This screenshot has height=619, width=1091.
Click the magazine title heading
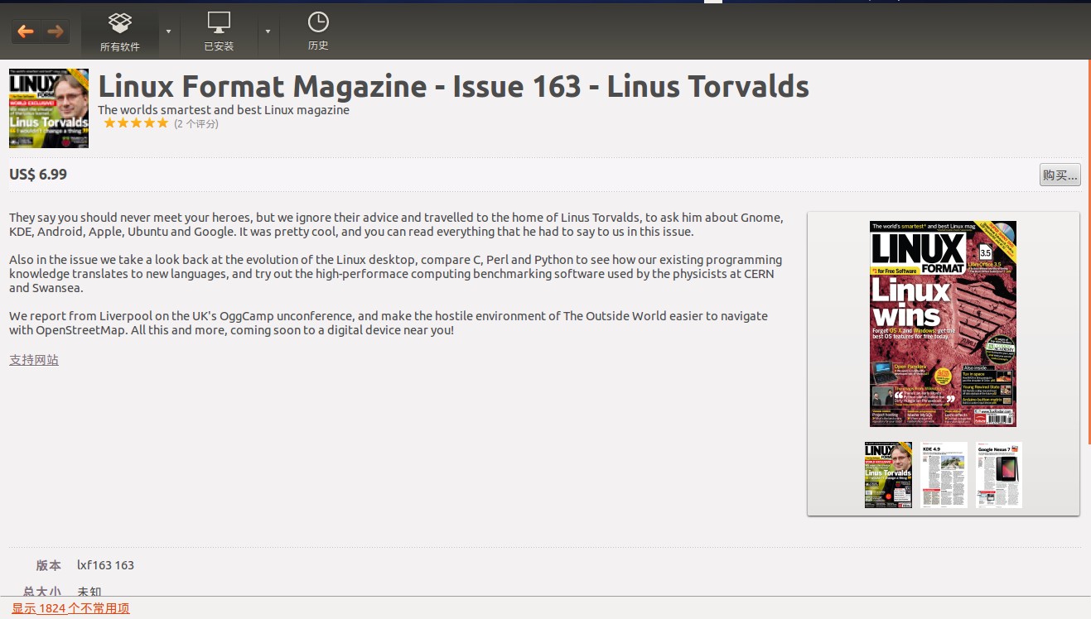click(453, 86)
